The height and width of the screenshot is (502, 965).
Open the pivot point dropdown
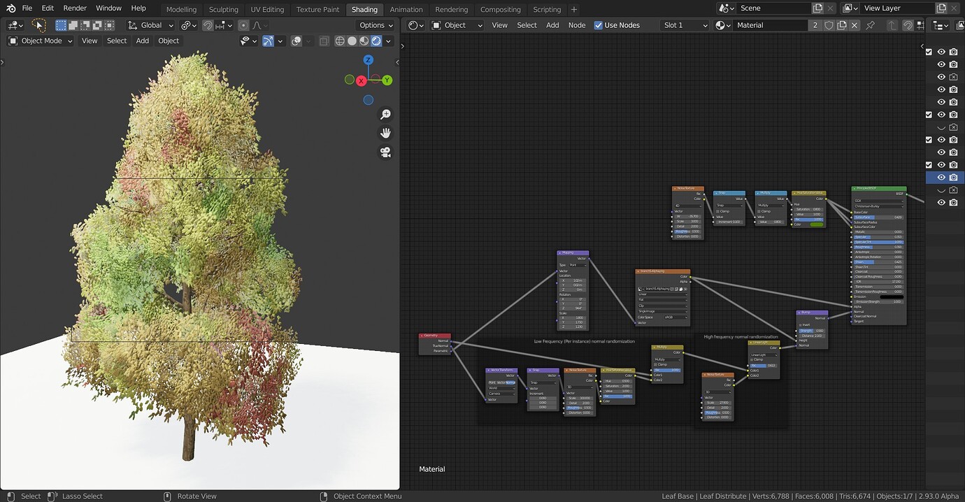[x=189, y=25]
